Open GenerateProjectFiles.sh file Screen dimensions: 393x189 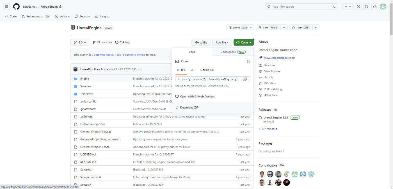pos(95,147)
